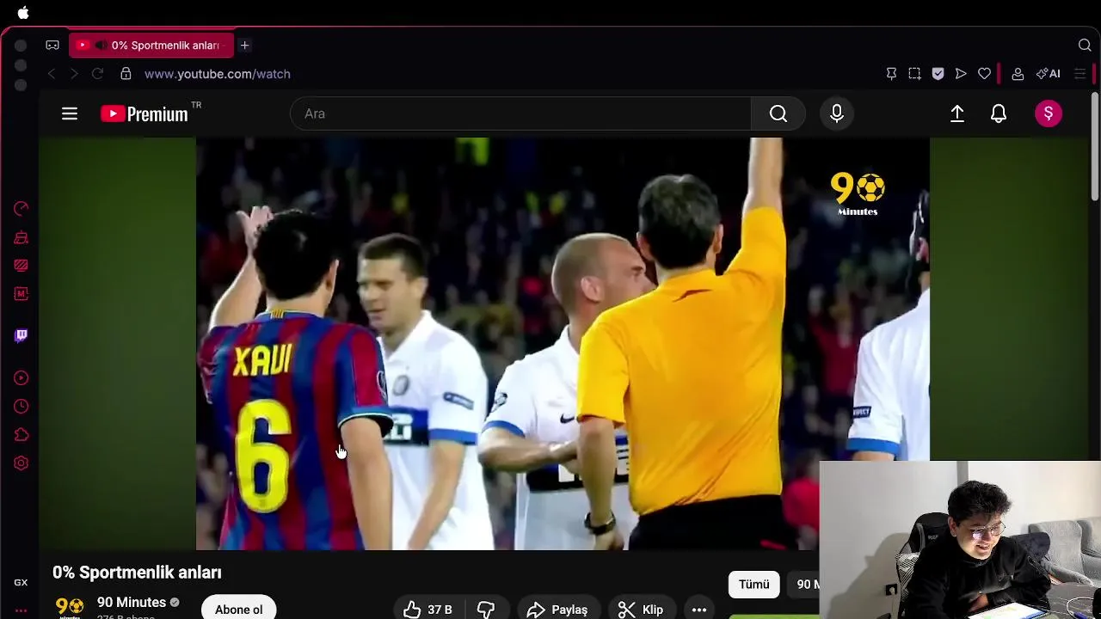Viewport: 1101px width, 619px height.
Task: Click the Ara search box
Action: [x=520, y=113]
